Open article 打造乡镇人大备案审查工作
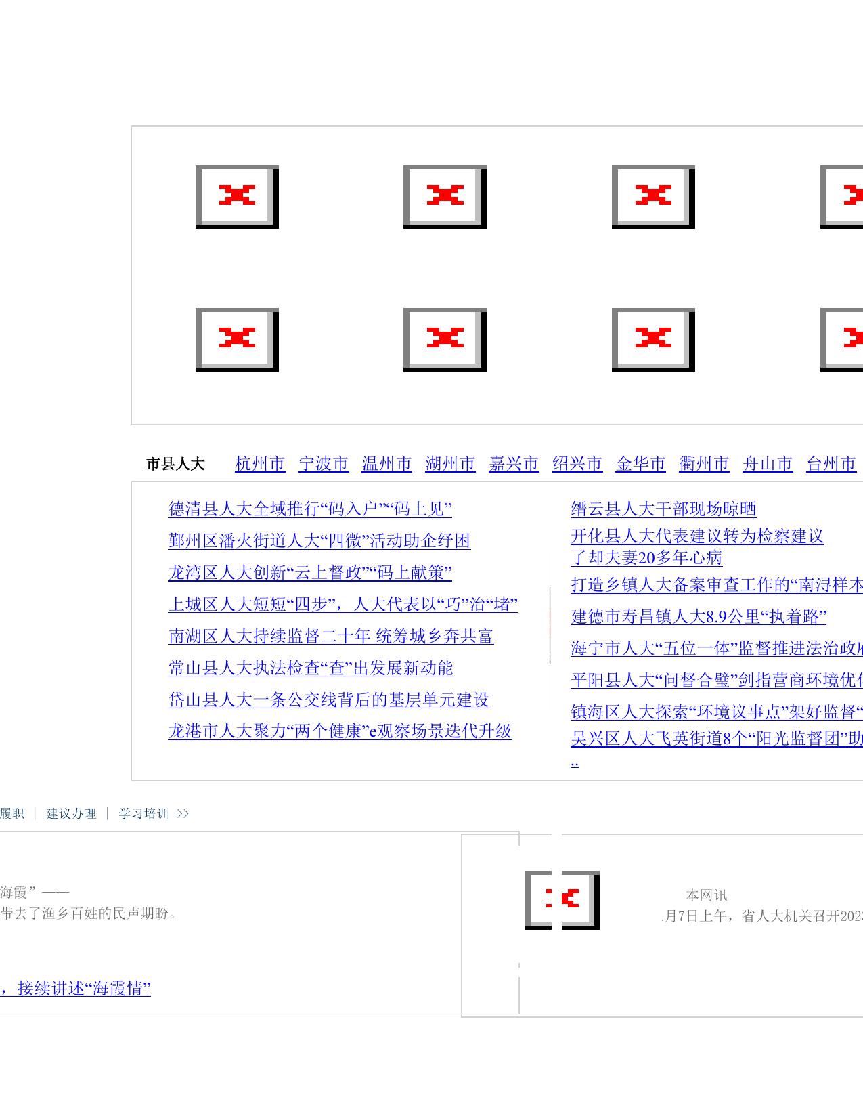 coord(717,585)
